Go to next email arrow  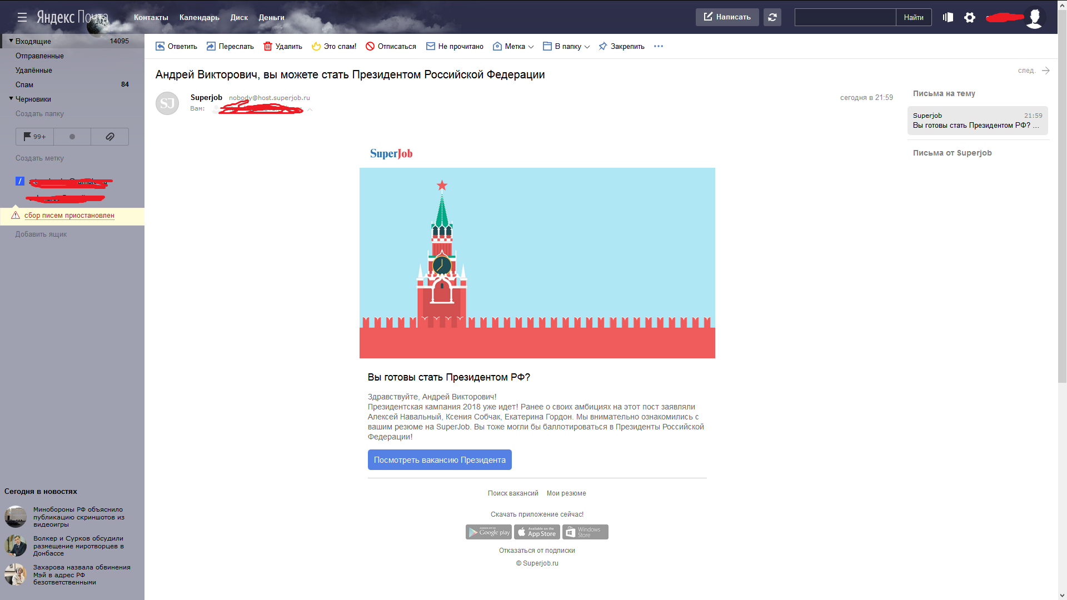tap(1045, 71)
